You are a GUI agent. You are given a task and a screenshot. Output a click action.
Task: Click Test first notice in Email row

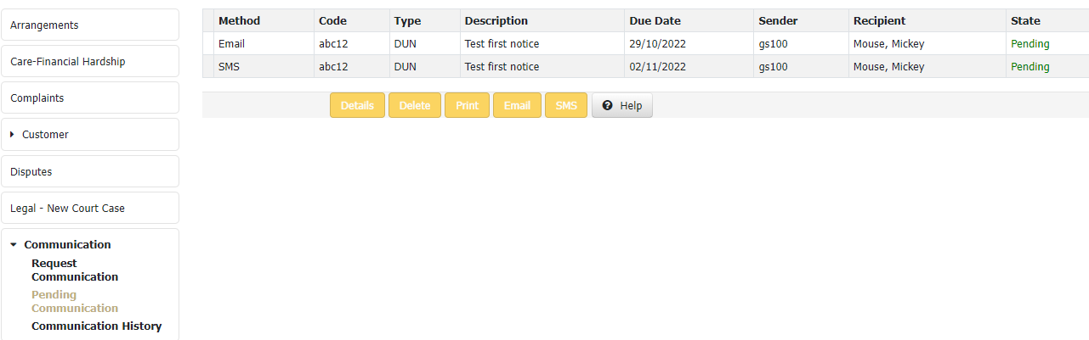tap(502, 43)
